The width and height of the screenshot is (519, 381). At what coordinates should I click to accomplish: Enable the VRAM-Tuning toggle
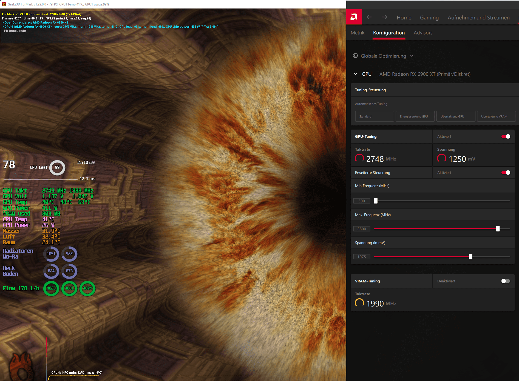tap(506, 281)
